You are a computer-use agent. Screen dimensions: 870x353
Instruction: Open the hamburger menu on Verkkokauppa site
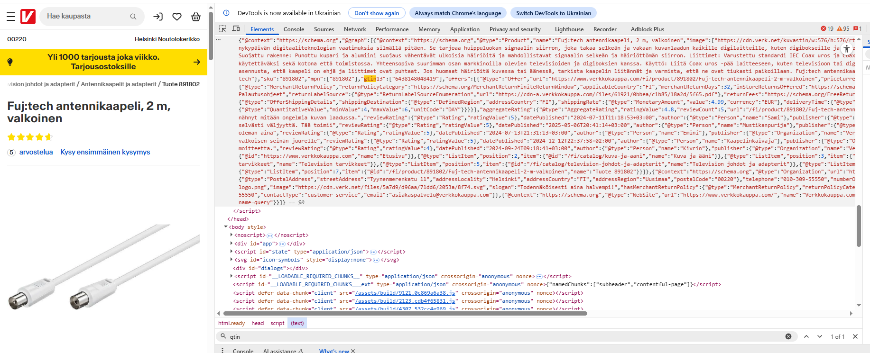tap(11, 17)
